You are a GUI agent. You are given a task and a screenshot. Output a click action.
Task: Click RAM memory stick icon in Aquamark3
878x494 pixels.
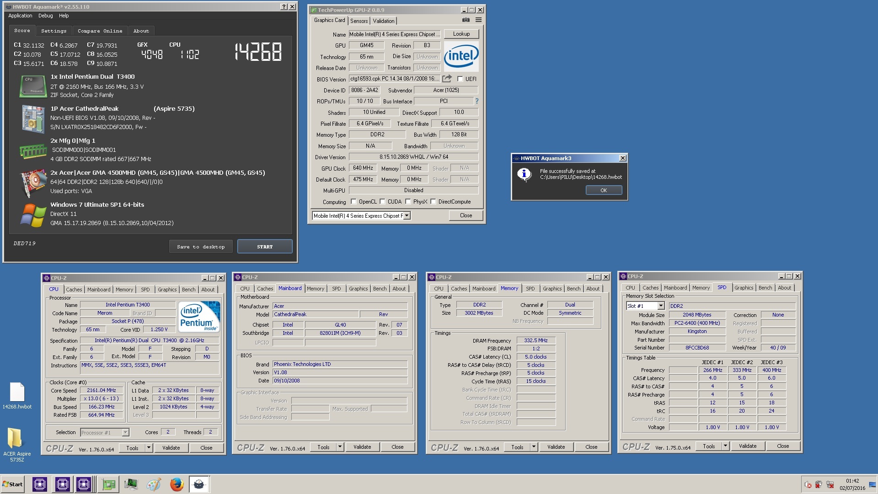[33, 150]
